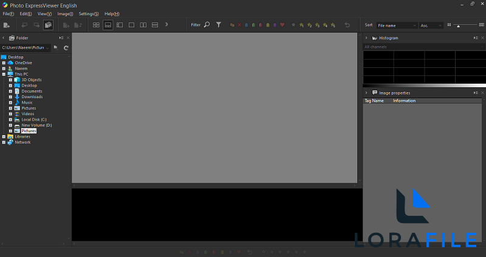Open the 'Asc.' sort order dropdown
Image resolution: width=486 pixels, height=257 pixels.
point(431,25)
